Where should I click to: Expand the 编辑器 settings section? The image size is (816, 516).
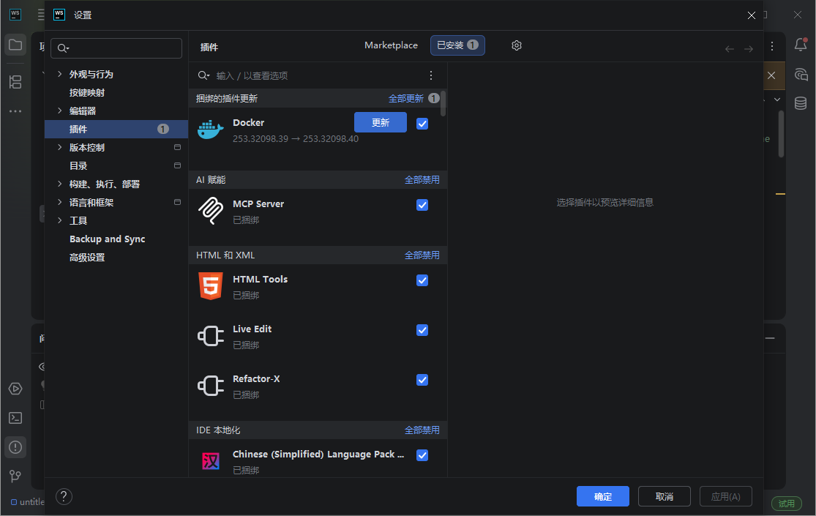(x=60, y=111)
